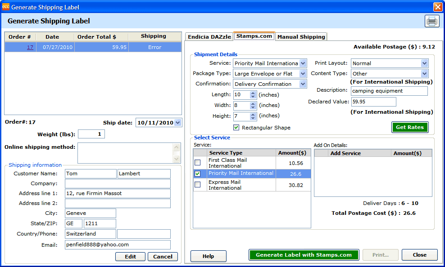Increase the Width value with up arrow
The height and width of the screenshot is (267, 445).
[253, 104]
